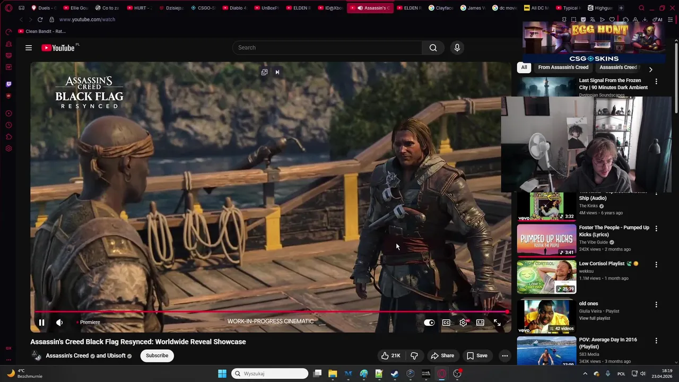
Task: Open the taskbar weather widget
Action: pyautogui.click(x=24, y=374)
